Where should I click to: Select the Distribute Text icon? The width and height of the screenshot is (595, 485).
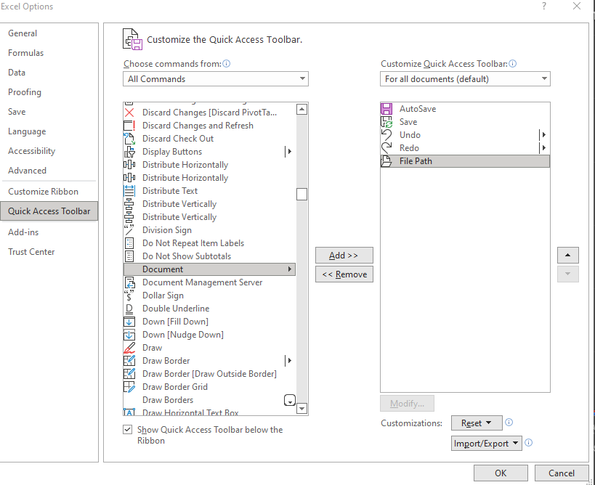tap(129, 191)
